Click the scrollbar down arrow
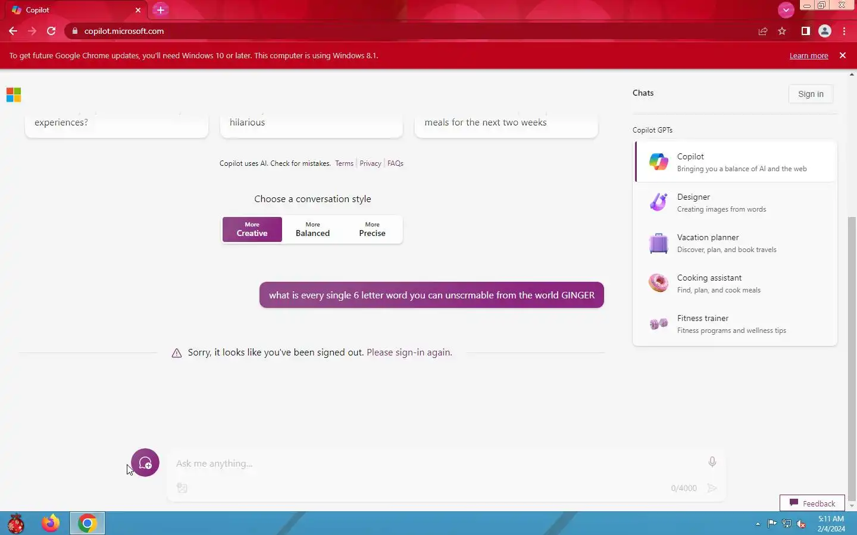Viewport: 857px width, 535px height. [852, 506]
